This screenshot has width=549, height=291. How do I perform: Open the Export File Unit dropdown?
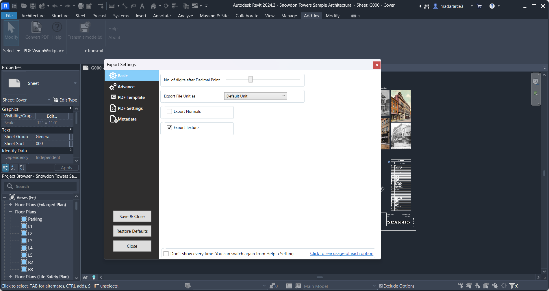(x=255, y=96)
